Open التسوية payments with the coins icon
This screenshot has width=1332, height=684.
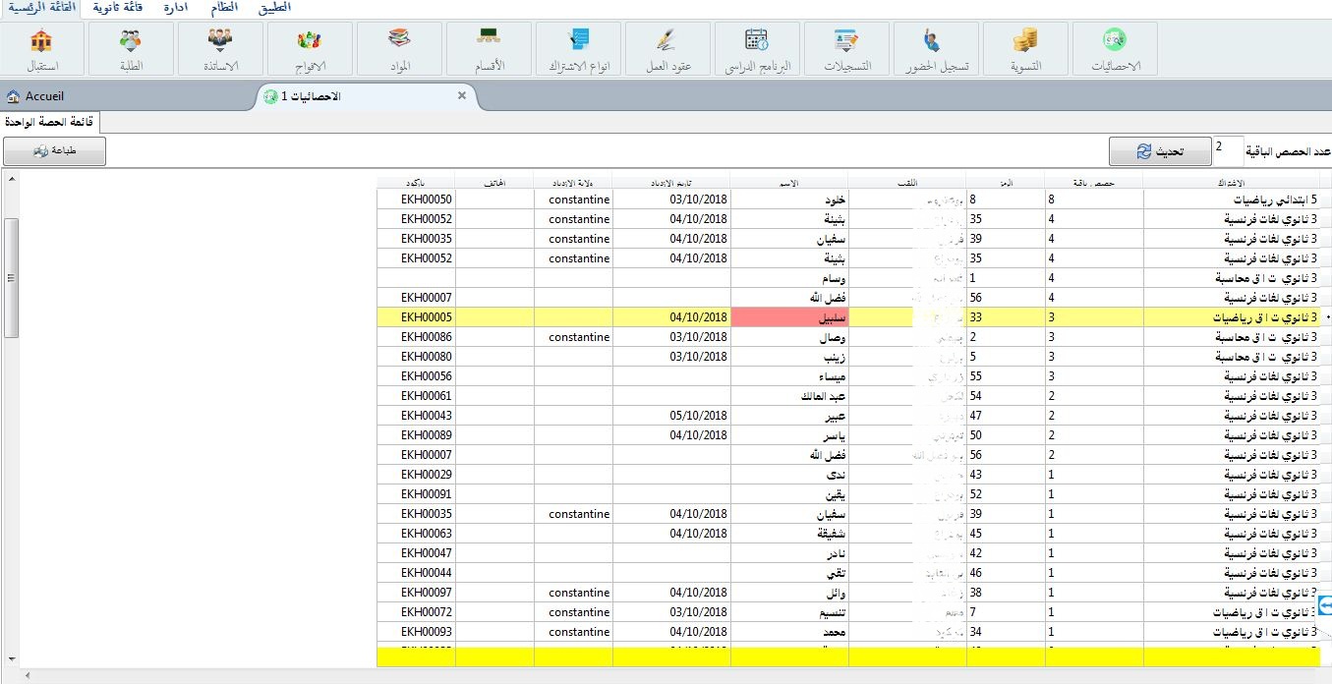[x=1025, y=48]
